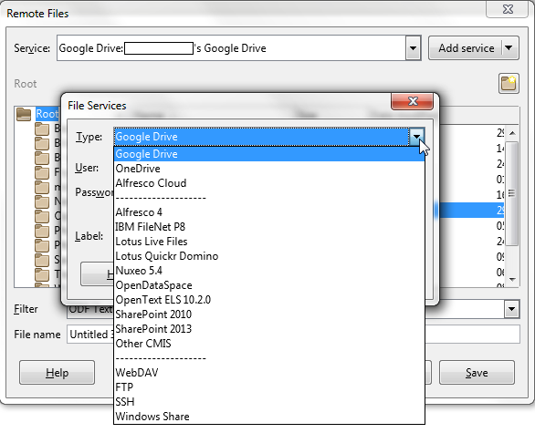Select OpenText ELS 10.2.0 entry
Viewport: 535px width, 433px height.
(x=268, y=300)
